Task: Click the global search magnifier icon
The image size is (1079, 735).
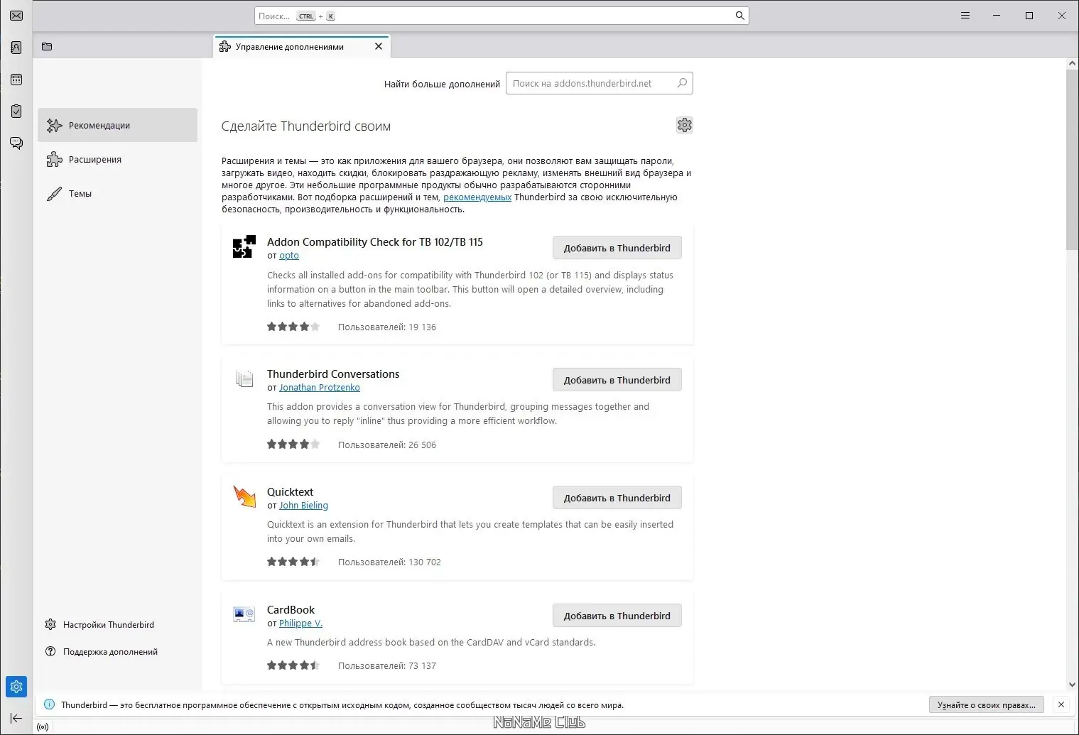Action: [739, 16]
